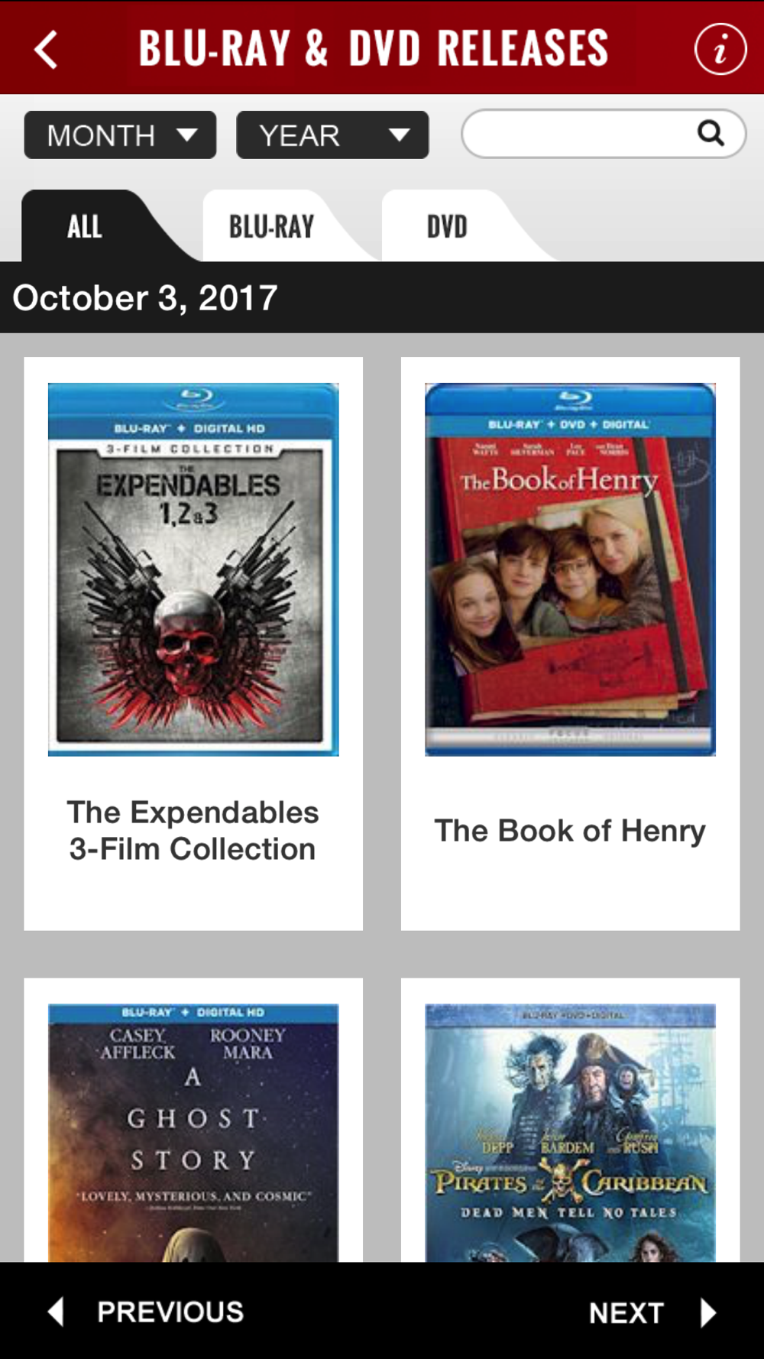Tap the search magnifier icon
This screenshot has height=1359, width=764.
711,133
